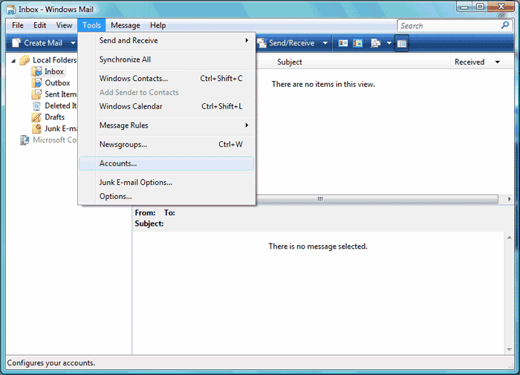Open the File menu
This screenshot has height=375, width=520.
coord(18,25)
